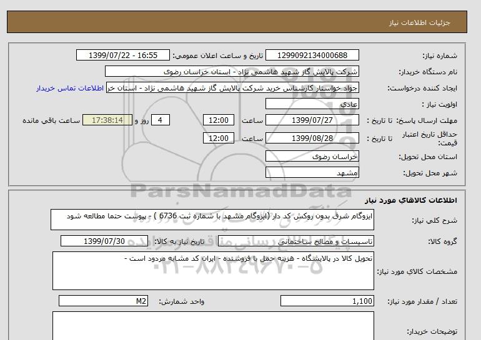Click the price validity time 12:00 field
Viewport: 481px width, 340px height.
pyautogui.click(x=219, y=138)
